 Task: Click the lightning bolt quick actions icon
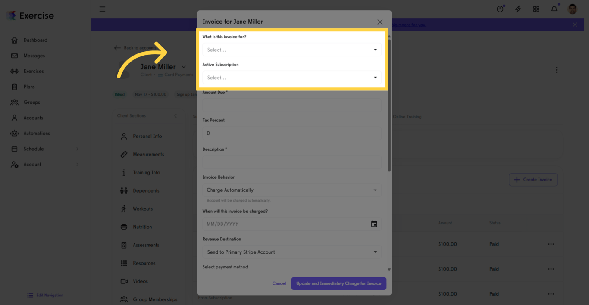518,9
